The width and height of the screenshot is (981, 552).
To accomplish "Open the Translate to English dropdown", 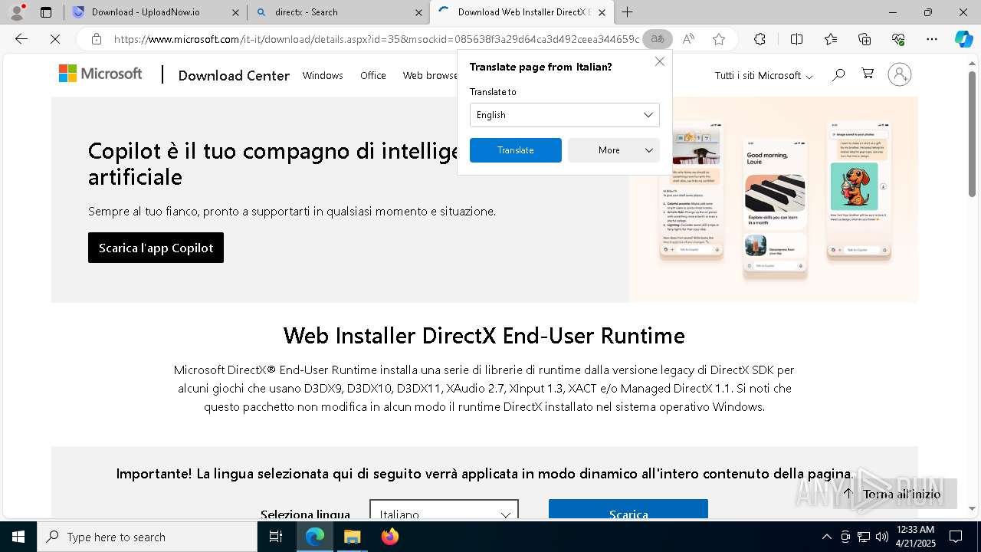I will 565,115.
